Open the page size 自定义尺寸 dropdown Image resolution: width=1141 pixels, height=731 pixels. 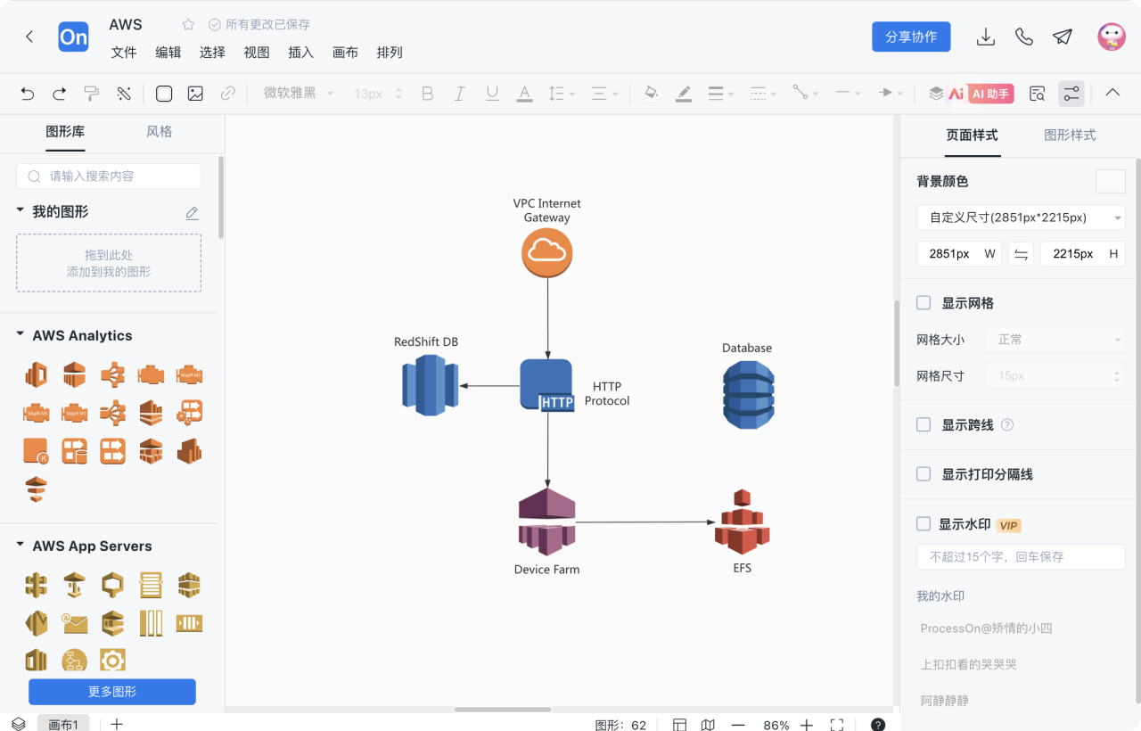tap(1021, 218)
